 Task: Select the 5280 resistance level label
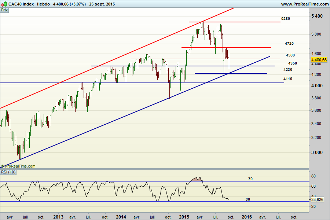(286, 18)
